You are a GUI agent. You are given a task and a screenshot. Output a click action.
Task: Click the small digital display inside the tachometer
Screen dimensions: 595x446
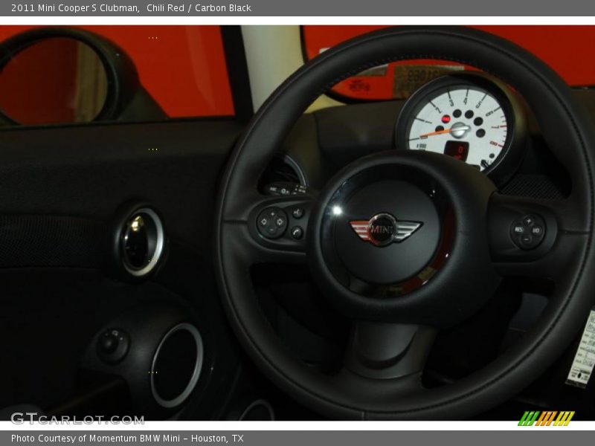(x=455, y=150)
